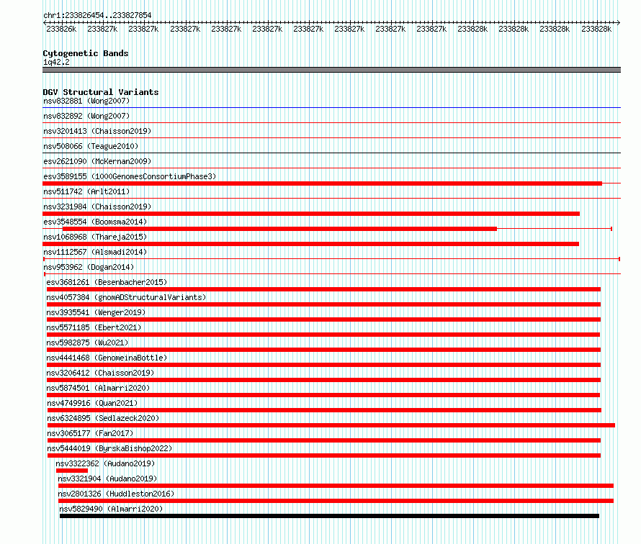The width and height of the screenshot is (641, 544).
Task: Click the red esv3681261 variant bar
Action: point(324,289)
